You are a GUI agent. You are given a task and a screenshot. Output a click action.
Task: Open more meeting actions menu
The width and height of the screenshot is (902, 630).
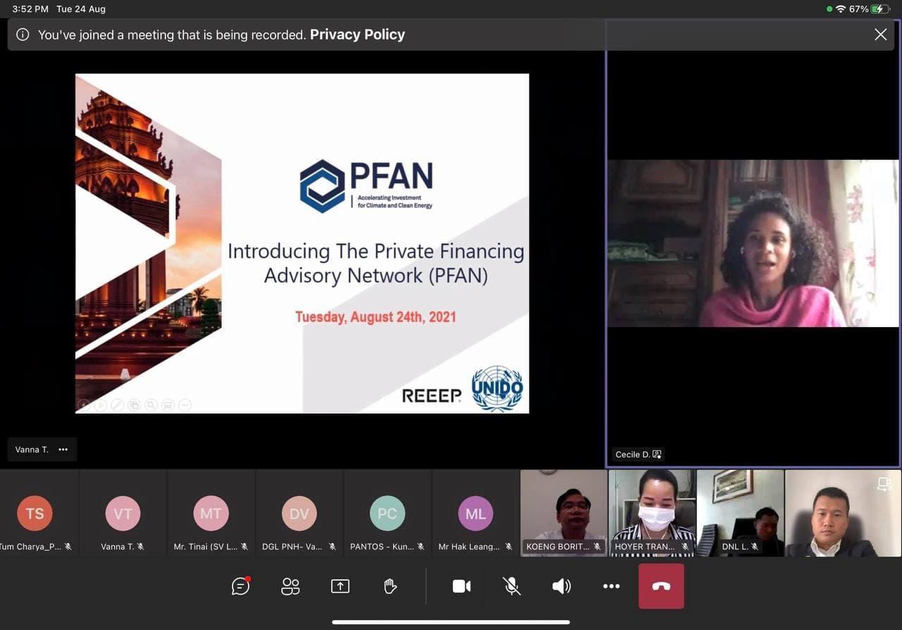pos(611,586)
